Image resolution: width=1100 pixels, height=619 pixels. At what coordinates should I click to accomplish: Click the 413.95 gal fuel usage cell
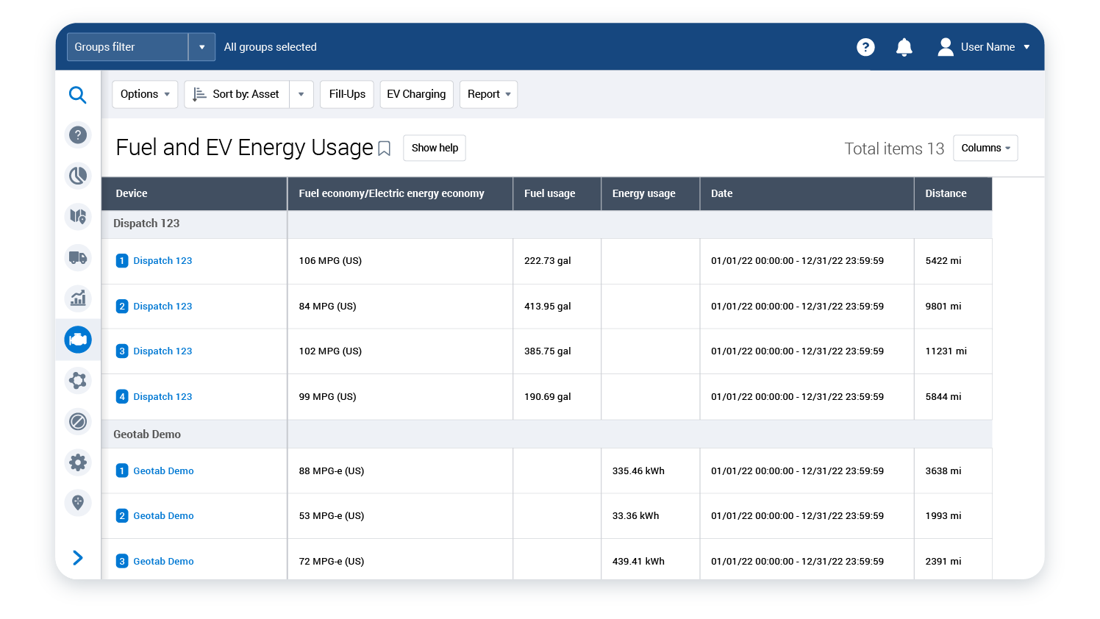tap(557, 307)
